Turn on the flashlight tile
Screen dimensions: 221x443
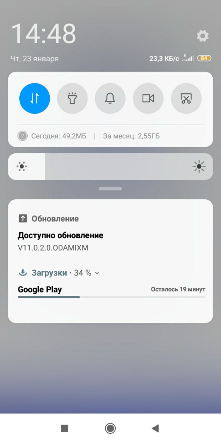pyautogui.click(x=72, y=98)
